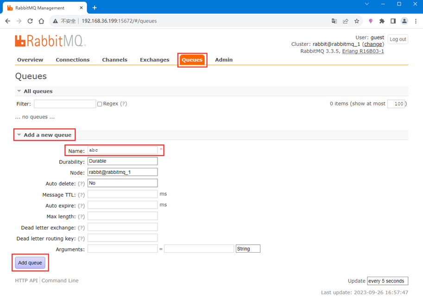Click the Max length help question mark

81,217
